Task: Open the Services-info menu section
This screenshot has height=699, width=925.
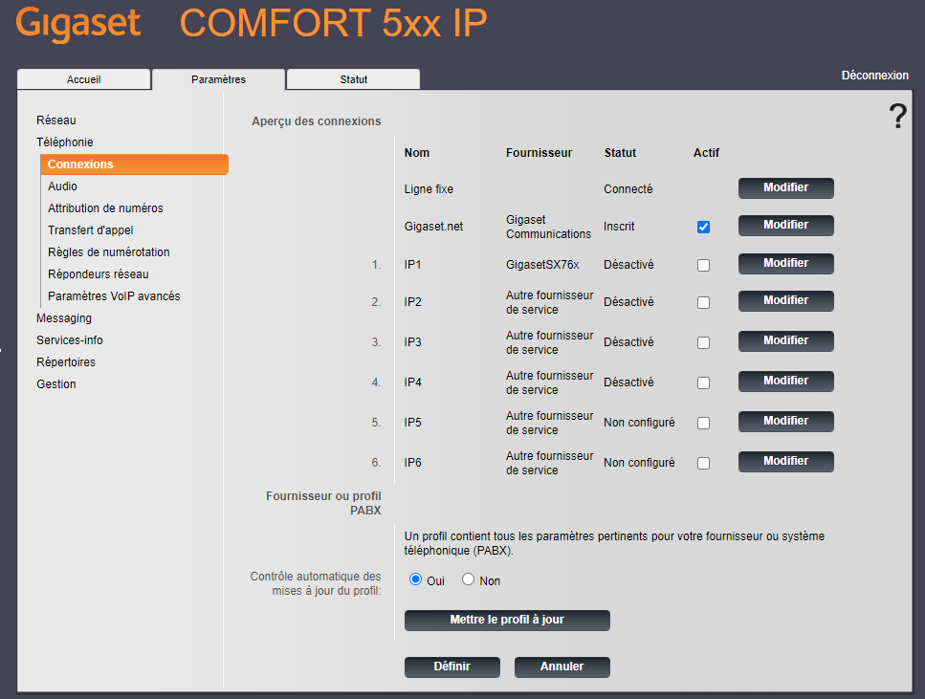Action: point(70,340)
